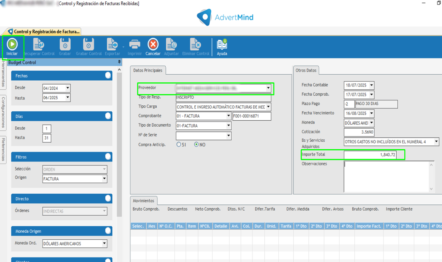
Task: Open the Nº de Serie dropdown
Action: [x=229, y=135]
